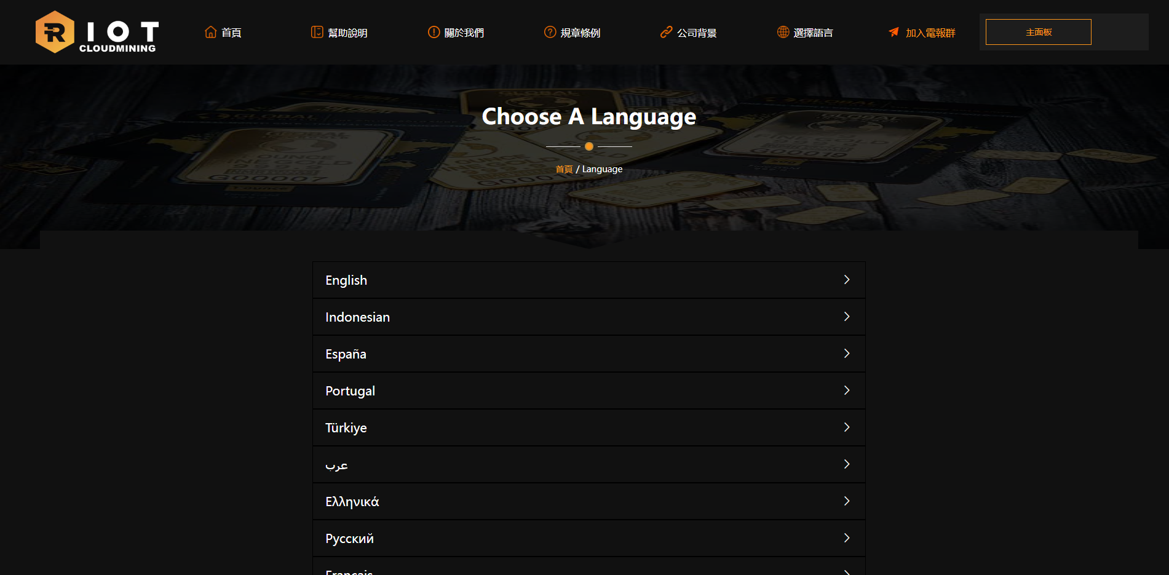
Task: Click the chevron on the Türkiye row
Action: click(847, 427)
